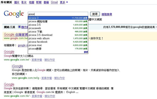Select suggestion picasa 3.5 download
This screenshot has width=157, height=99.
(58, 35)
